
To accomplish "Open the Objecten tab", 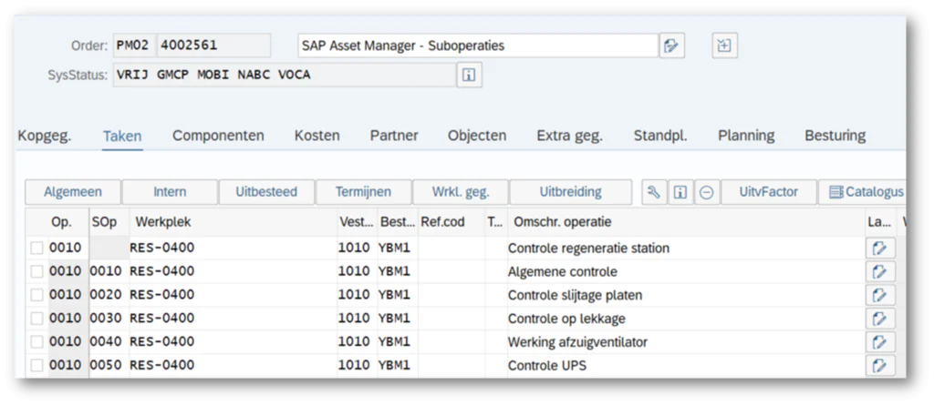I will pyautogui.click(x=477, y=137).
